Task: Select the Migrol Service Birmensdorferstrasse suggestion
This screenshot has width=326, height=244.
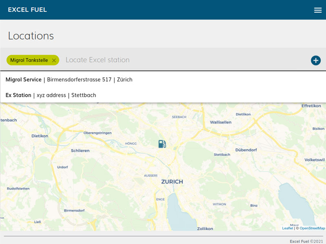Action: pos(69,80)
